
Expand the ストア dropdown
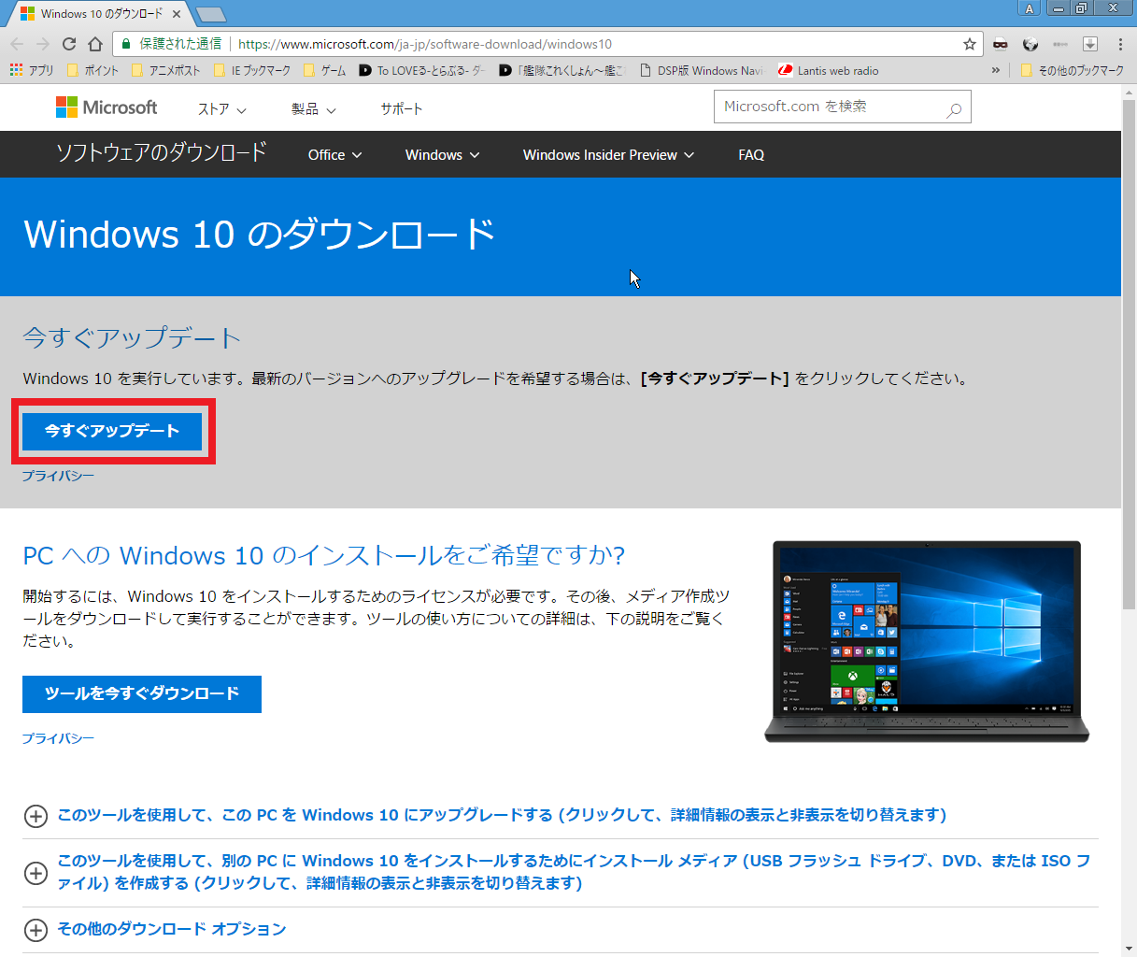221,109
